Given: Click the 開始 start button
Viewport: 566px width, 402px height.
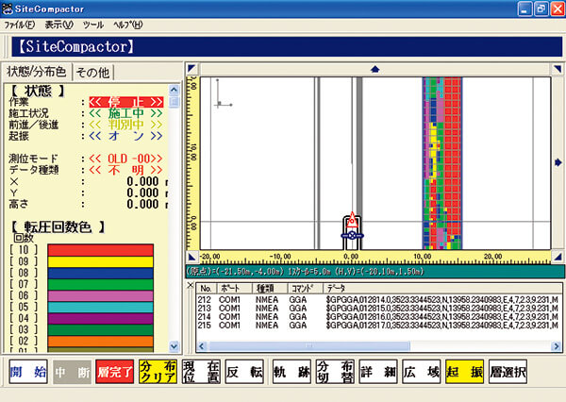Looking at the screenshot, I should coord(28,372).
